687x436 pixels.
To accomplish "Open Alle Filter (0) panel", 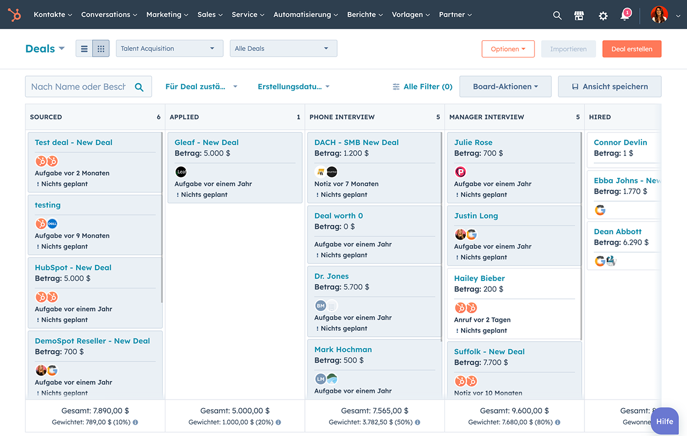I will point(422,87).
